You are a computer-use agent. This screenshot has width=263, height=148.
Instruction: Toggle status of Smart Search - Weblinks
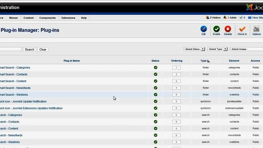155,95
